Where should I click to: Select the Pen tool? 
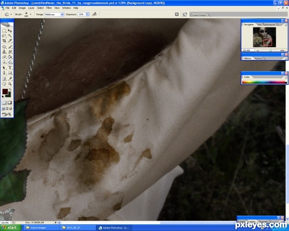pyautogui.click(x=4, y=73)
